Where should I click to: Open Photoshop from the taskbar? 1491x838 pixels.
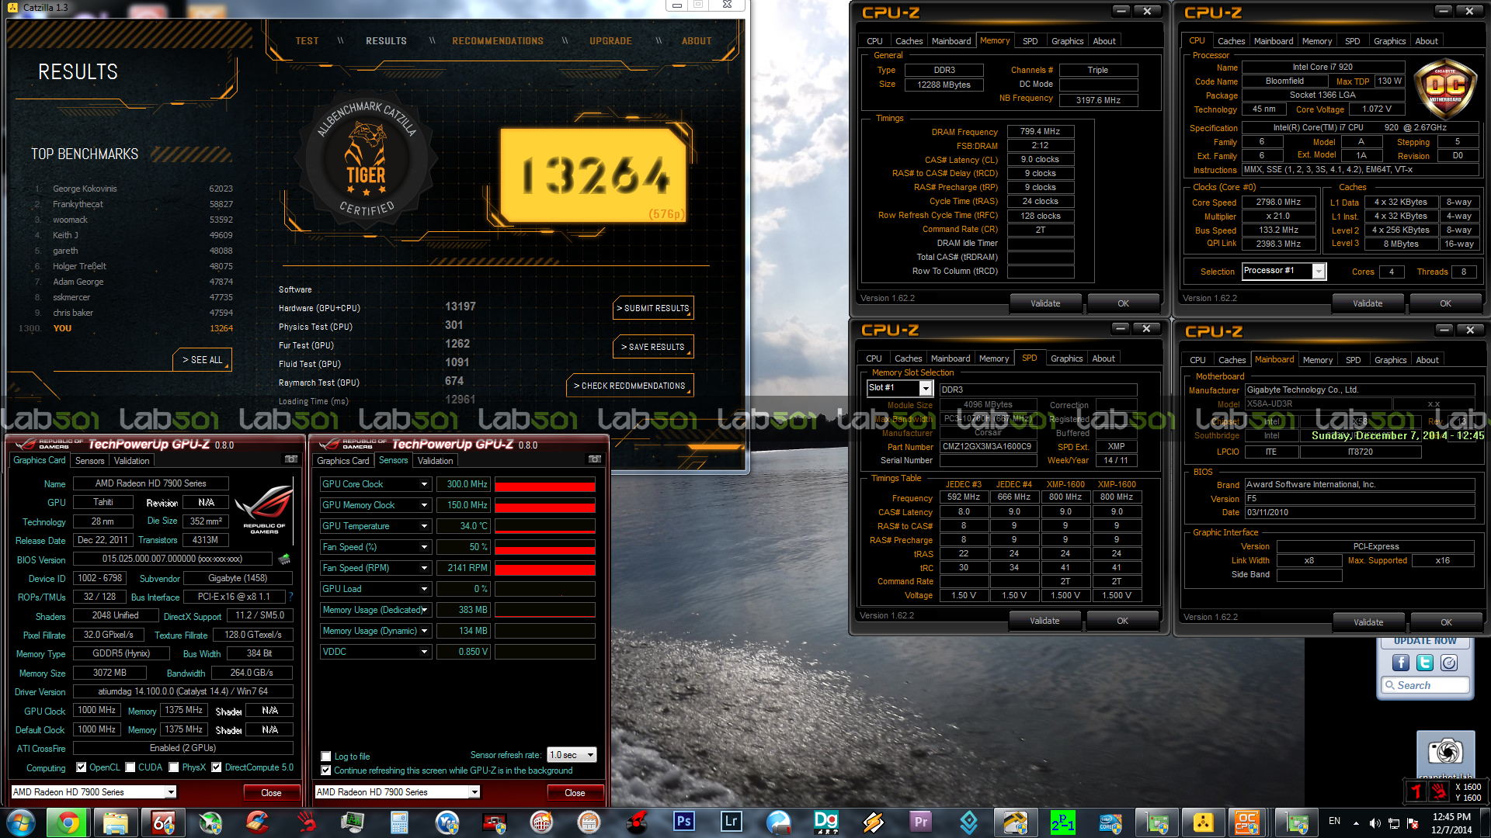(x=683, y=822)
